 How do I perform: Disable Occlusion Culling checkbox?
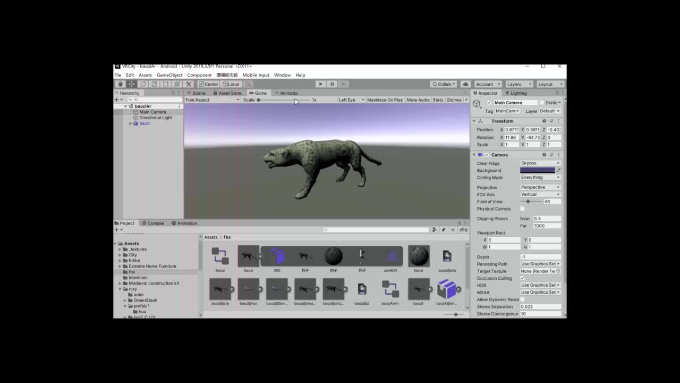[x=522, y=278]
